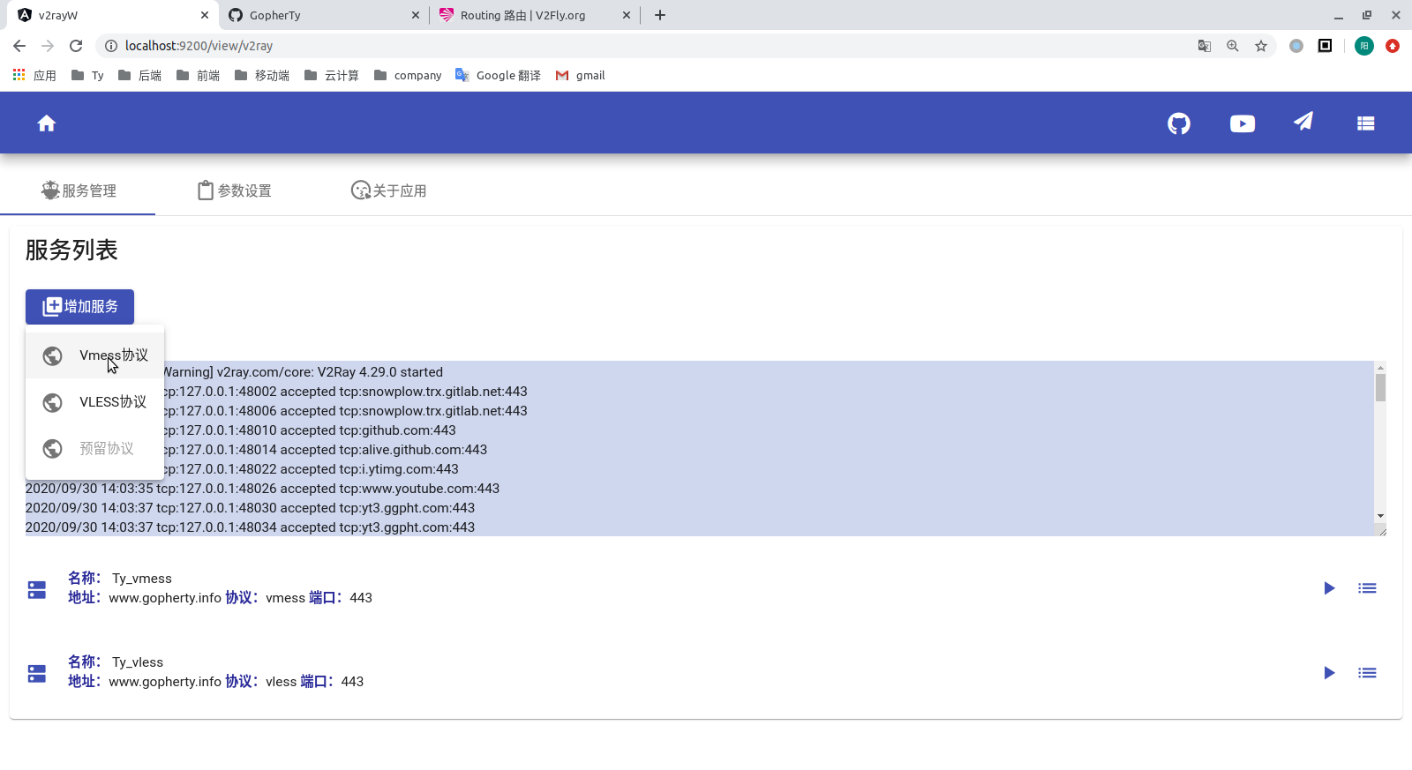Click the Ty_vmess server icon

pyautogui.click(x=37, y=589)
